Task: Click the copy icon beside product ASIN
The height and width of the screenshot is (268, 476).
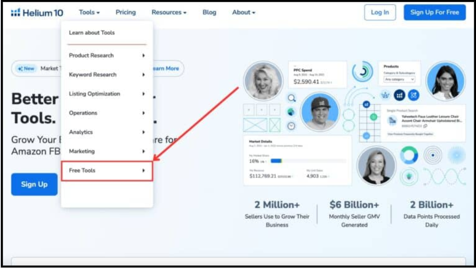Action: (x=425, y=126)
